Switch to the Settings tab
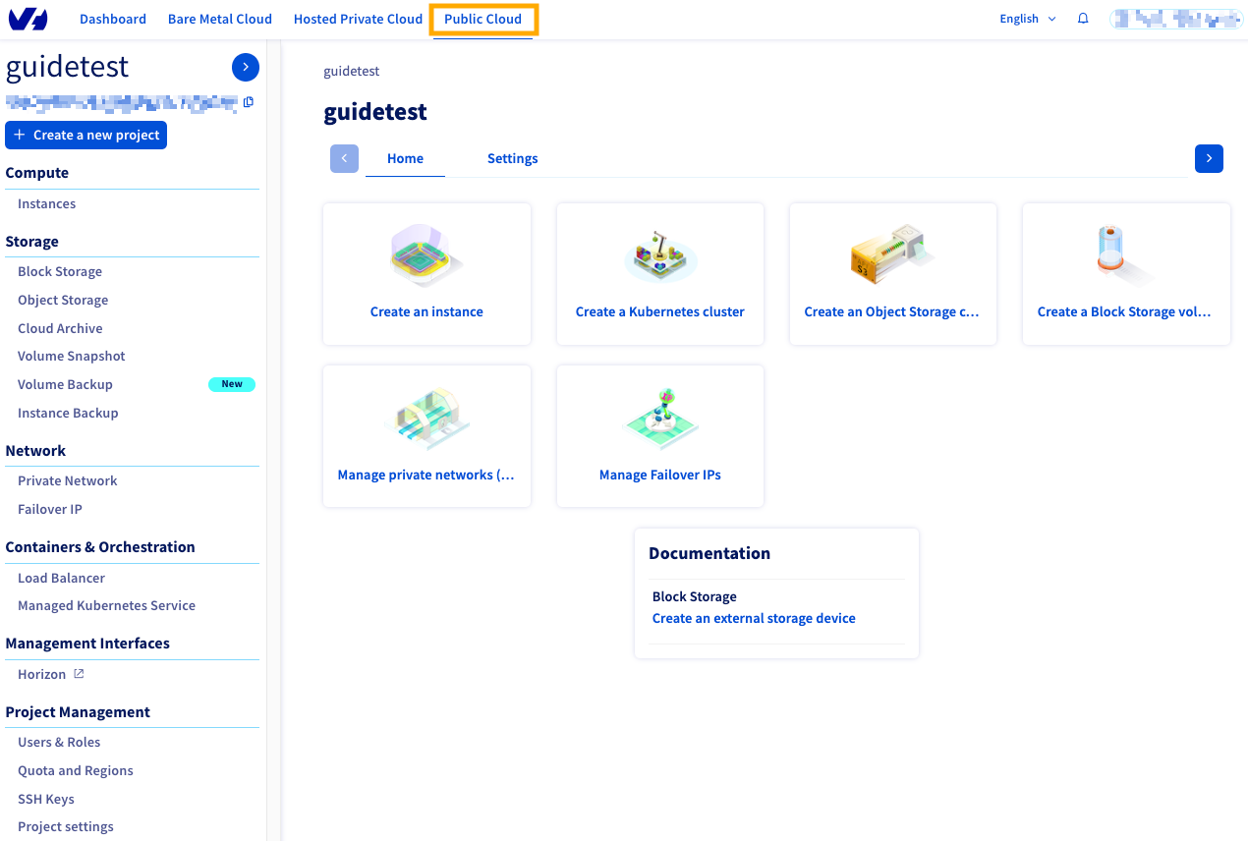Image resolution: width=1248 pixels, height=841 pixels. pyautogui.click(x=512, y=158)
